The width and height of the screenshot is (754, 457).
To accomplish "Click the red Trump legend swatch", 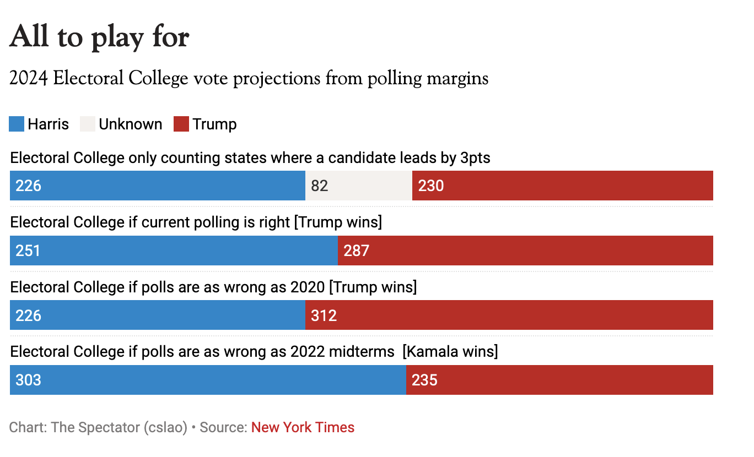I will (181, 124).
